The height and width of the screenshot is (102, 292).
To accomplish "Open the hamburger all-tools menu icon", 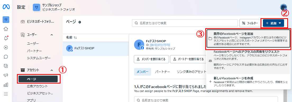I will tap(6, 94).
